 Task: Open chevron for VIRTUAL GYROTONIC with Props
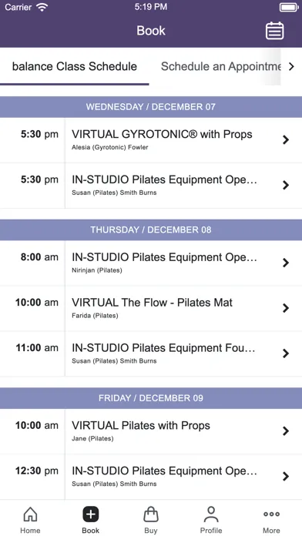tap(286, 140)
